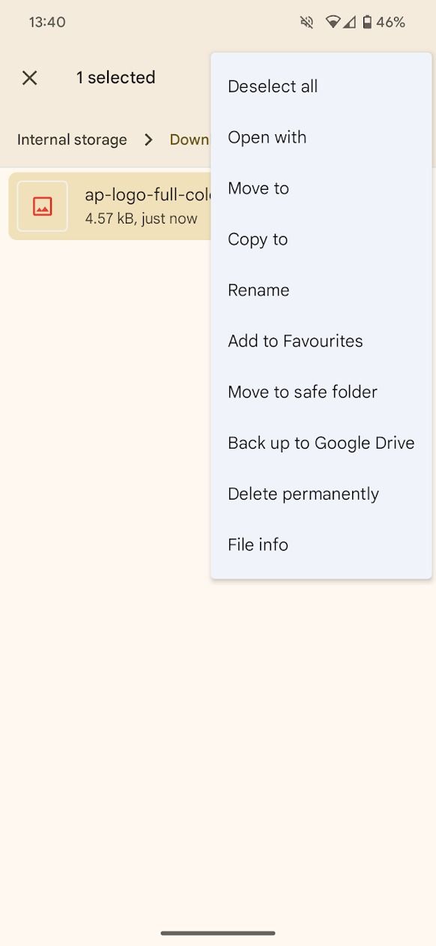This screenshot has height=946, width=436.
Task: Delete the file permanently
Action: (303, 494)
